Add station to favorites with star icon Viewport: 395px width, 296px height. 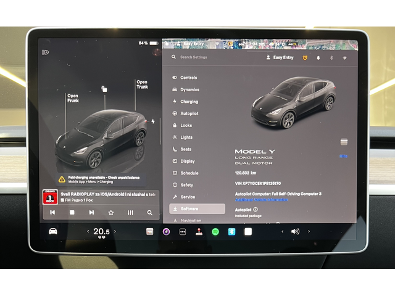coord(111,213)
